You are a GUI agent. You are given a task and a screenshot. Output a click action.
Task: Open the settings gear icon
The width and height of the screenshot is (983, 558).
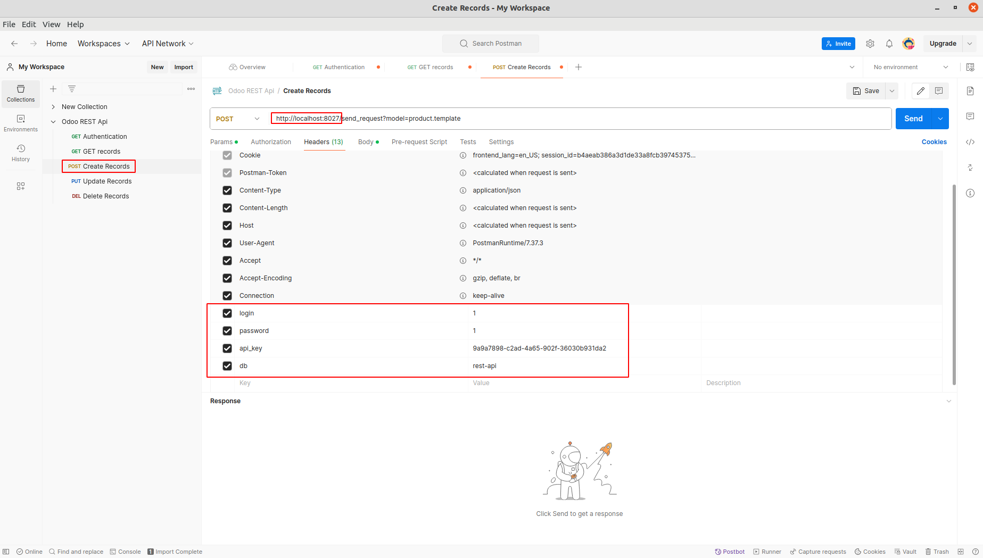(870, 44)
